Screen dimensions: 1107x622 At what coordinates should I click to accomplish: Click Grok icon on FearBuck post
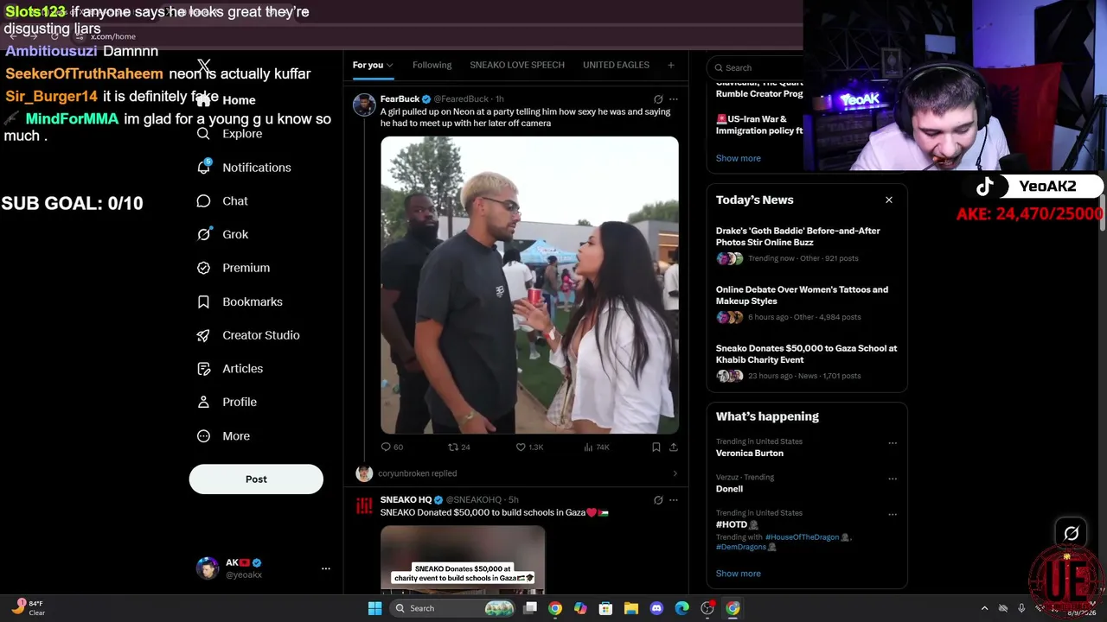[658, 99]
